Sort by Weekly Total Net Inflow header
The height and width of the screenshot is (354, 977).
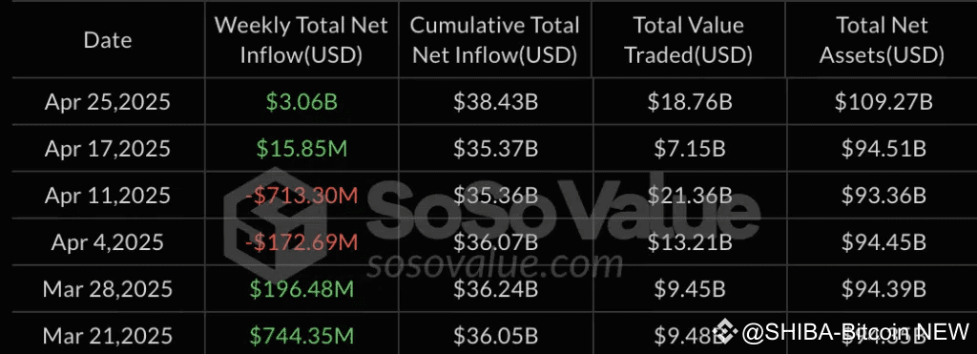(301, 40)
